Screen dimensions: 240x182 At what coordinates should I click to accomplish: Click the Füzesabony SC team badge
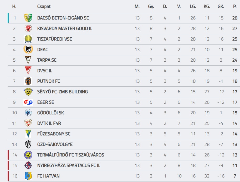coord(28,134)
